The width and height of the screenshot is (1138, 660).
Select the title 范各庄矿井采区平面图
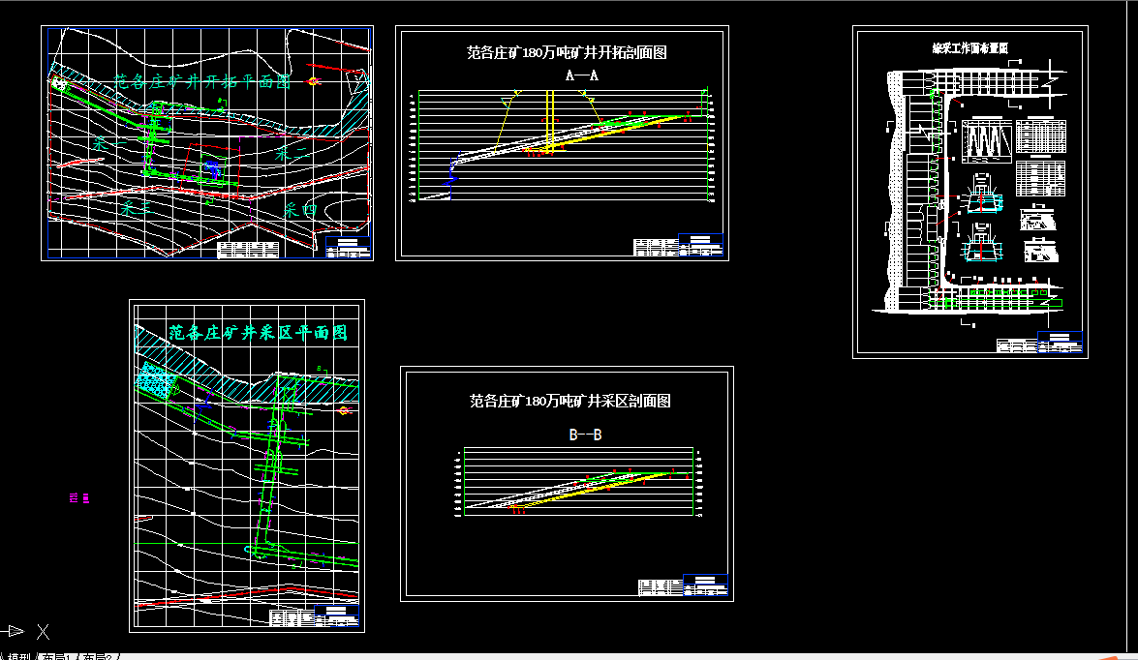(x=258, y=333)
